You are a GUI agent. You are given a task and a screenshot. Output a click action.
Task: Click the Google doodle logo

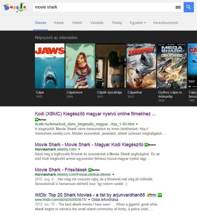[15, 7]
